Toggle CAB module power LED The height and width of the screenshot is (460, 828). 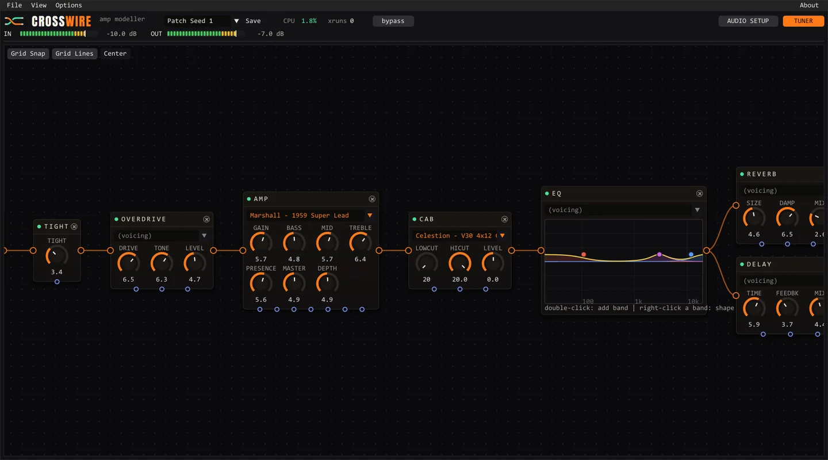click(415, 219)
